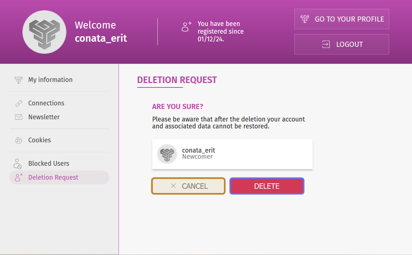Click the Cookies icon in sidebar
This screenshot has height=255, width=412.
(19, 140)
